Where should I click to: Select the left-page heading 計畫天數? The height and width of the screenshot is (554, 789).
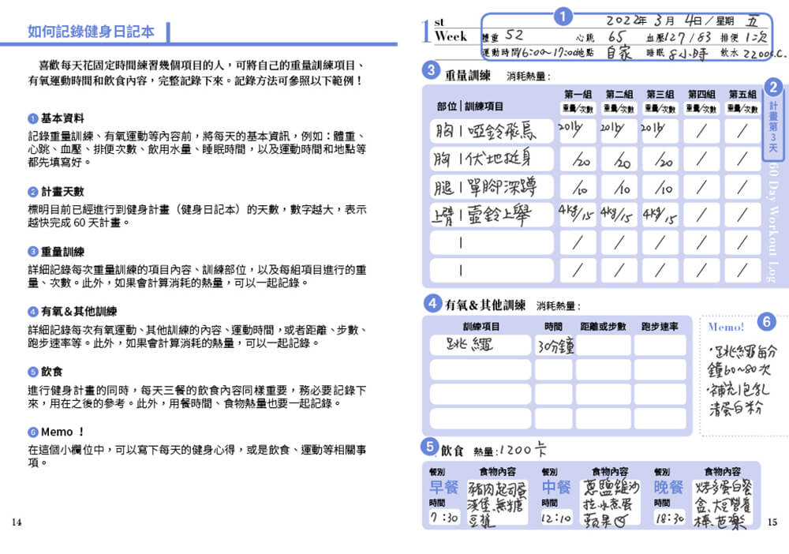tap(62, 192)
